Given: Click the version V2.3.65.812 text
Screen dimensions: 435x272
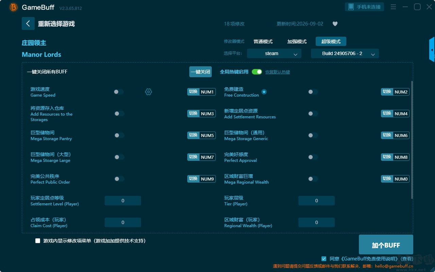Looking at the screenshot, I should 71,8.
